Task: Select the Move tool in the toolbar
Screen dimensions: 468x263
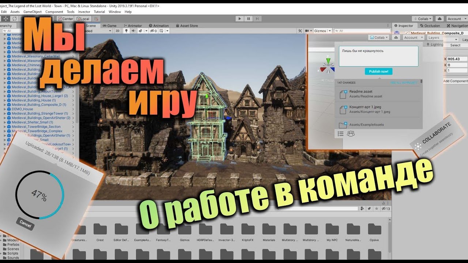Action: tap(5, 19)
